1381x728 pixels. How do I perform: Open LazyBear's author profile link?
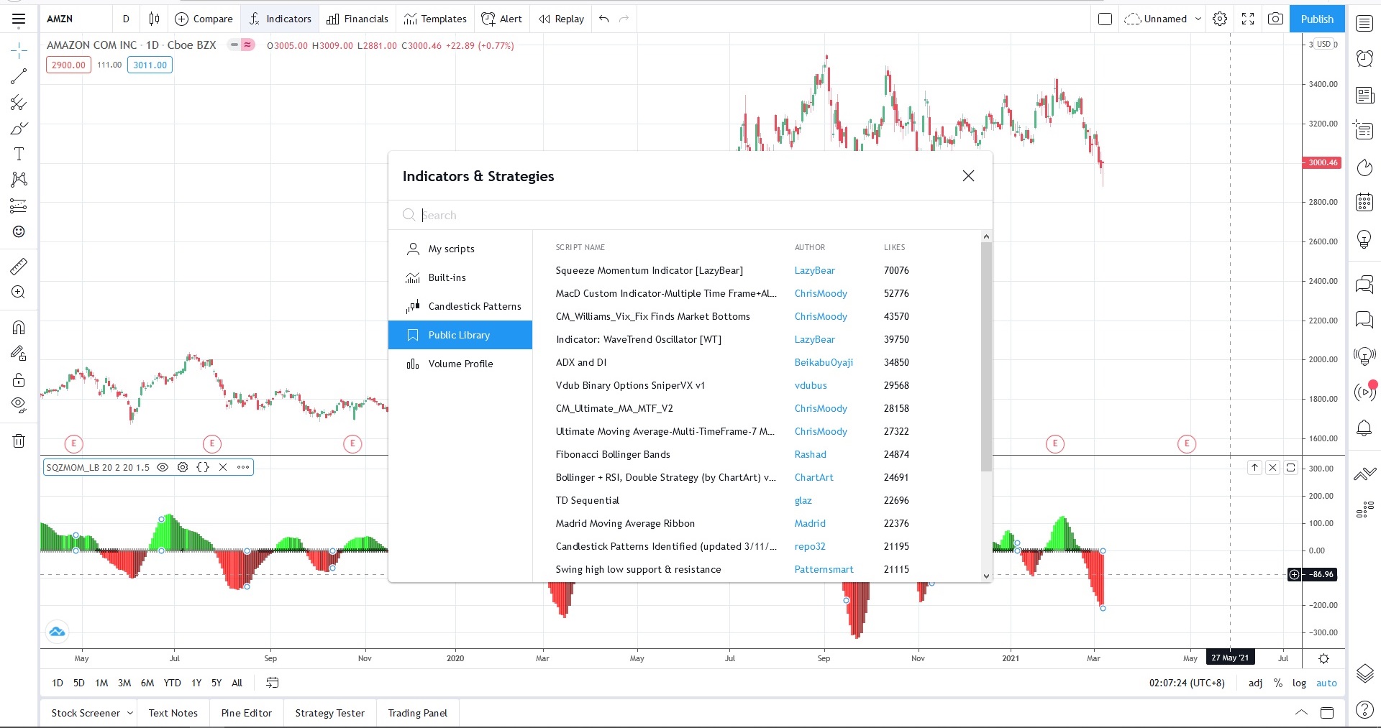(815, 270)
